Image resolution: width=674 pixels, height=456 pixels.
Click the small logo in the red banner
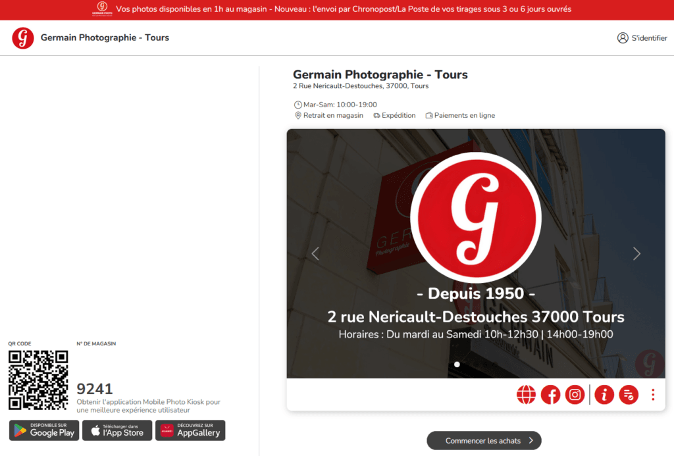pos(102,9)
